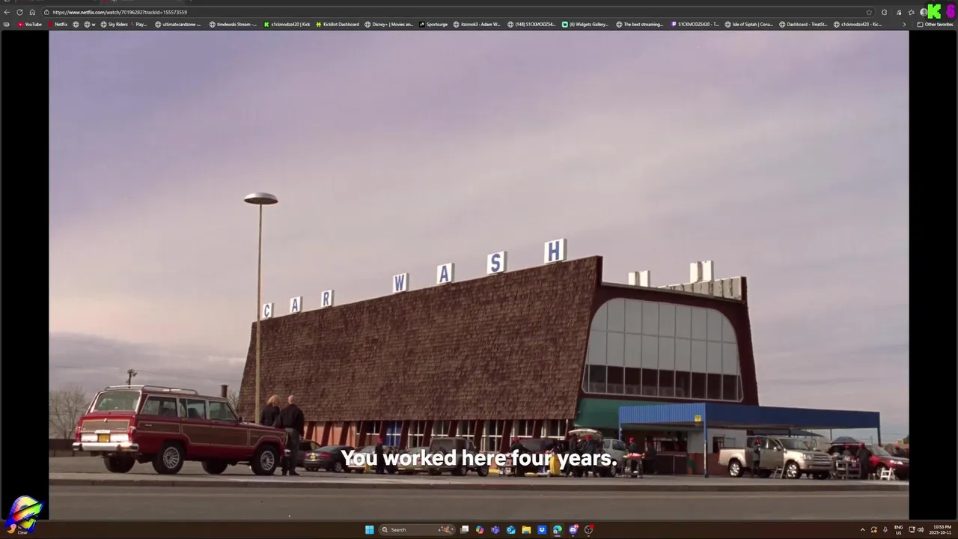Open Copilot from the taskbar
Screen dimensions: 958x539
[480, 529]
